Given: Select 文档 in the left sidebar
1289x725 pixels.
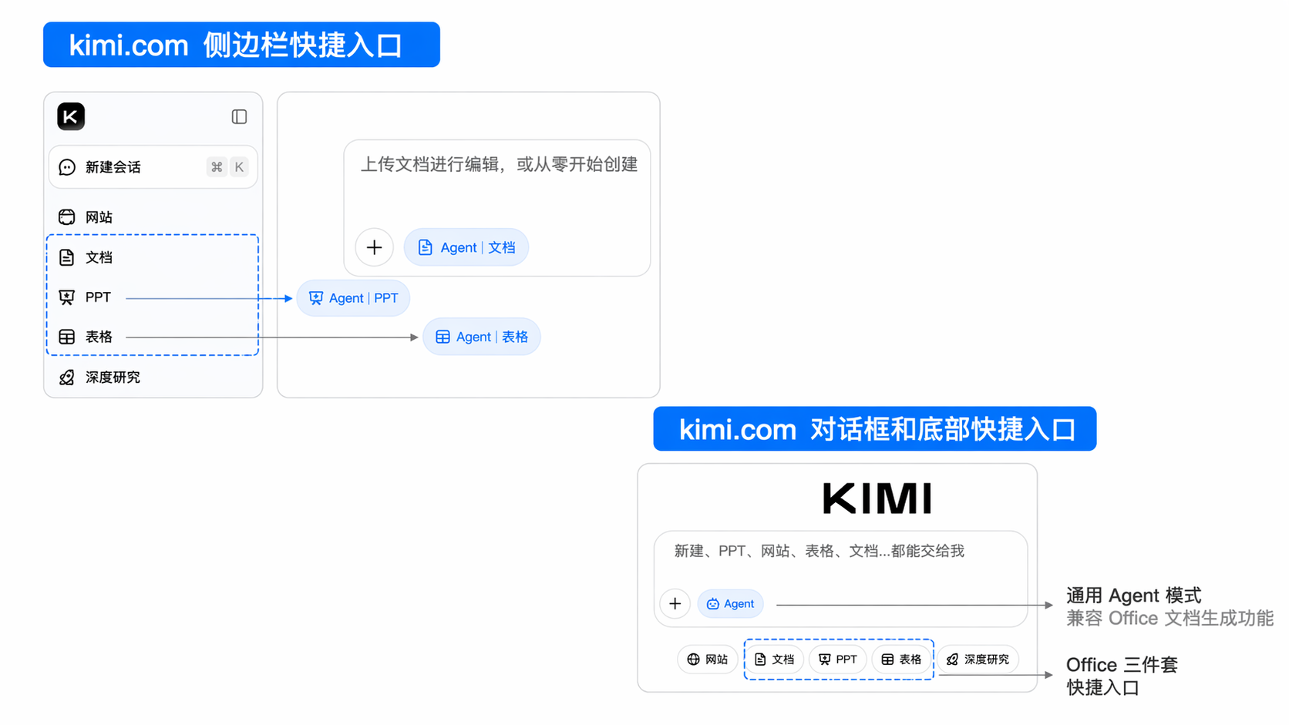Looking at the screenshot, I should point(86,257).
